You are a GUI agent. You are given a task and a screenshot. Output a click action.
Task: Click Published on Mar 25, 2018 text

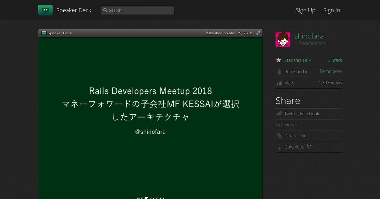click(x=229, y=33)
